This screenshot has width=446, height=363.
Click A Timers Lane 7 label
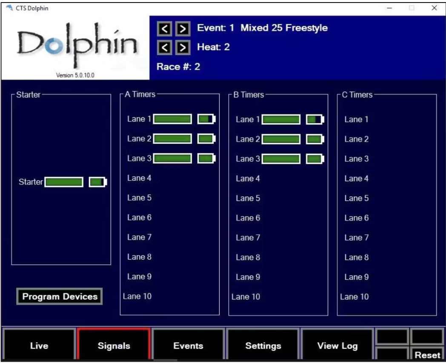click(x=140, y=237)
